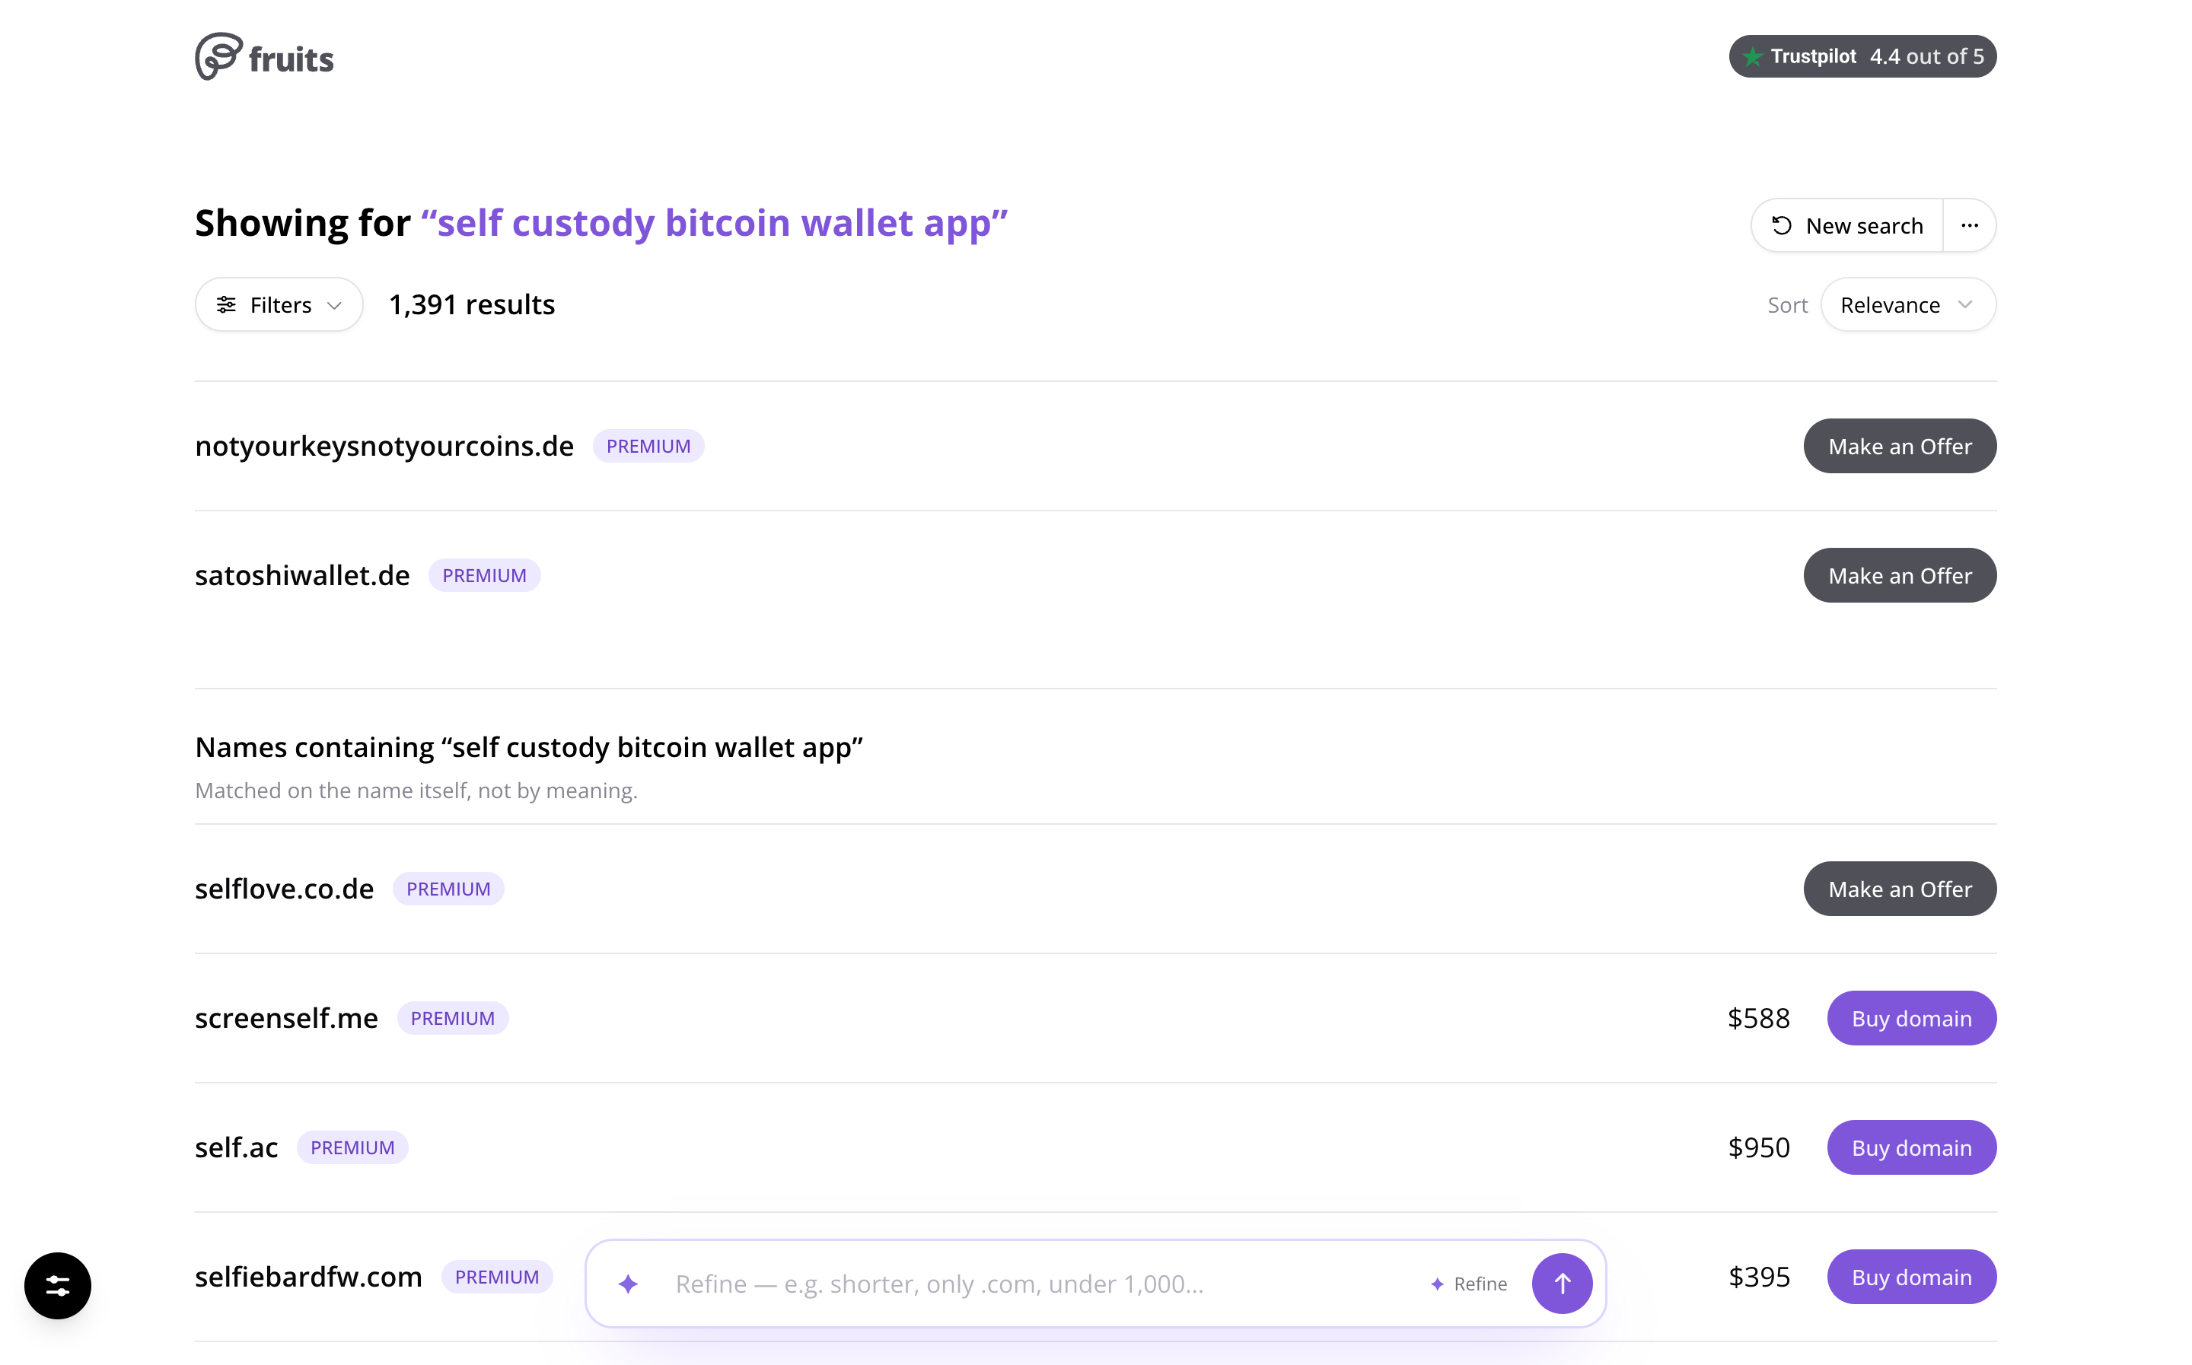The height and width of the screenshot is (1365, 2192).
Task: Click the sliders icon in Filters button
Action: pyautogui.click(x=226, y=305)
